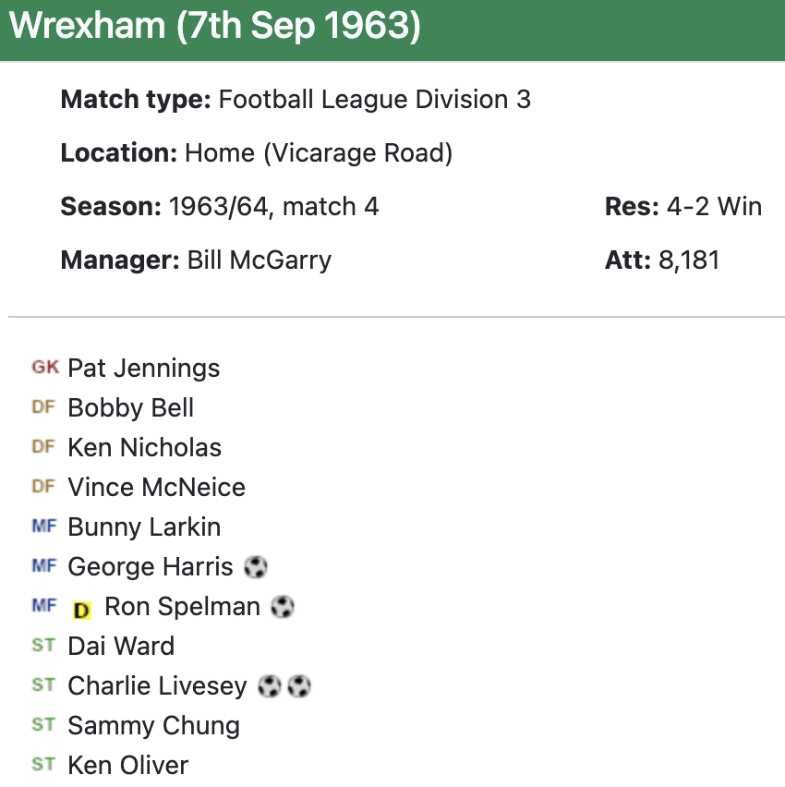Click the DF icon beside Bobby Bell
The width and height of the screenshot is (785, 787).
tap(43, 407)
